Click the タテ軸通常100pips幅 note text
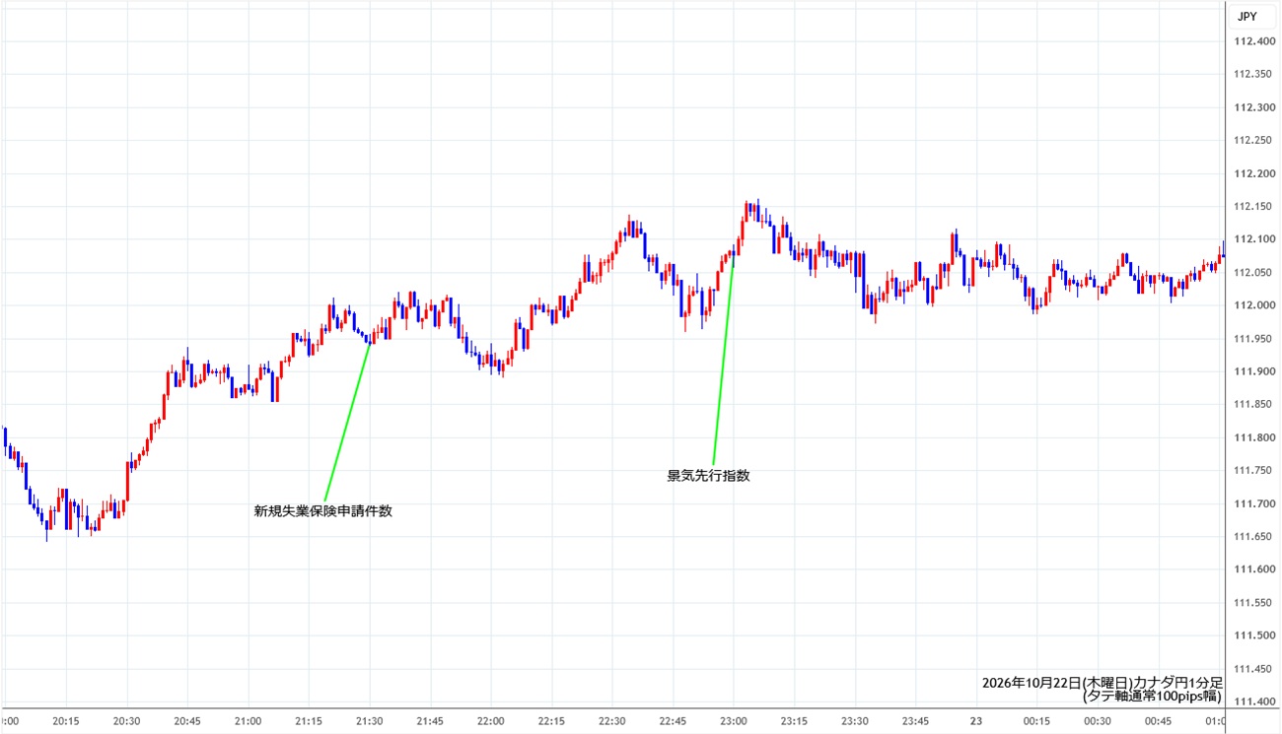 [x=1152, y=696]
